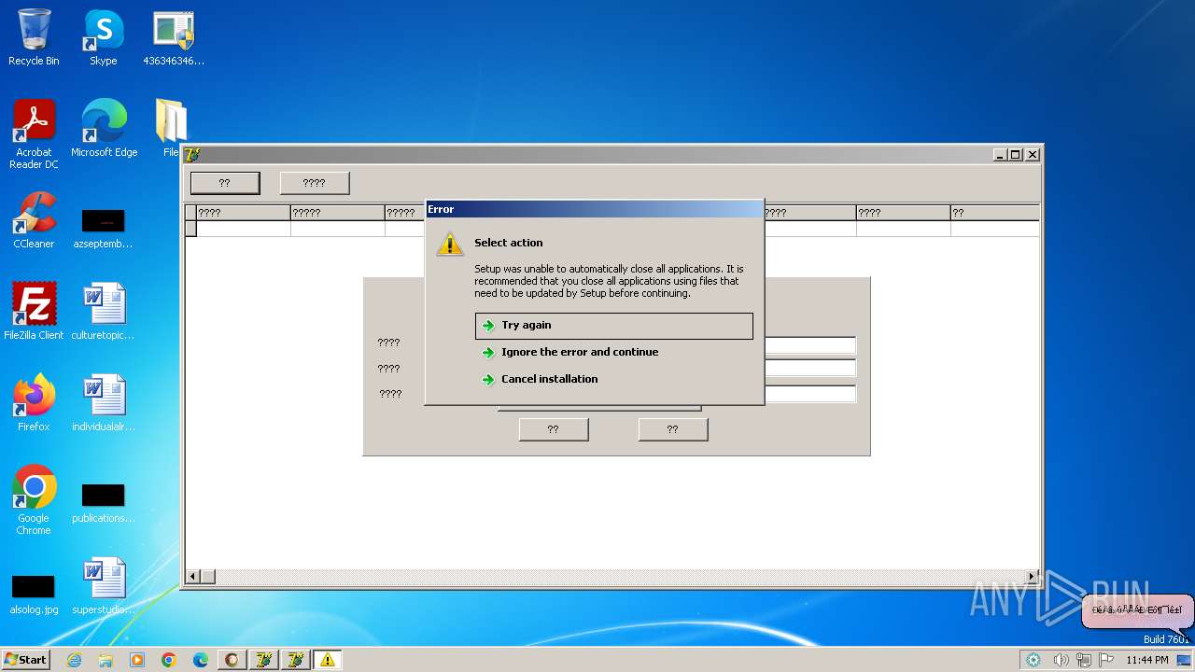
Task: Click the grid's first row selector cell
Action: point(190,229)
